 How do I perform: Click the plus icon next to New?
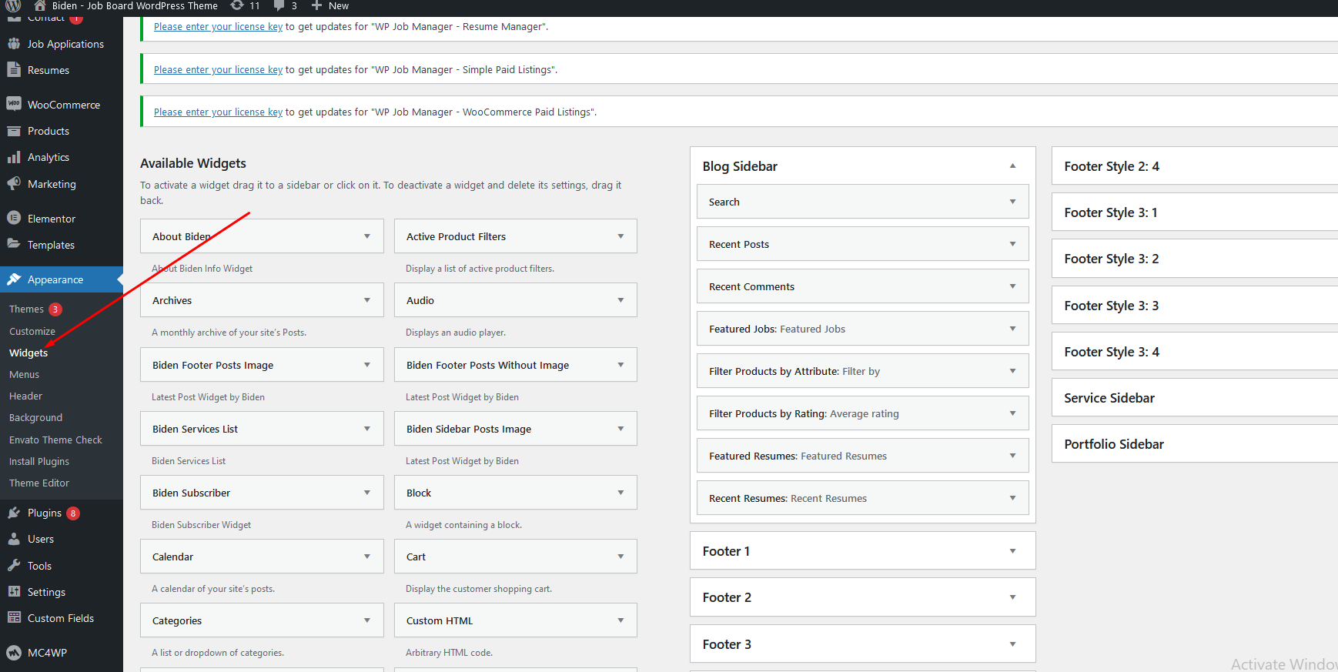(x=316, y=5)
